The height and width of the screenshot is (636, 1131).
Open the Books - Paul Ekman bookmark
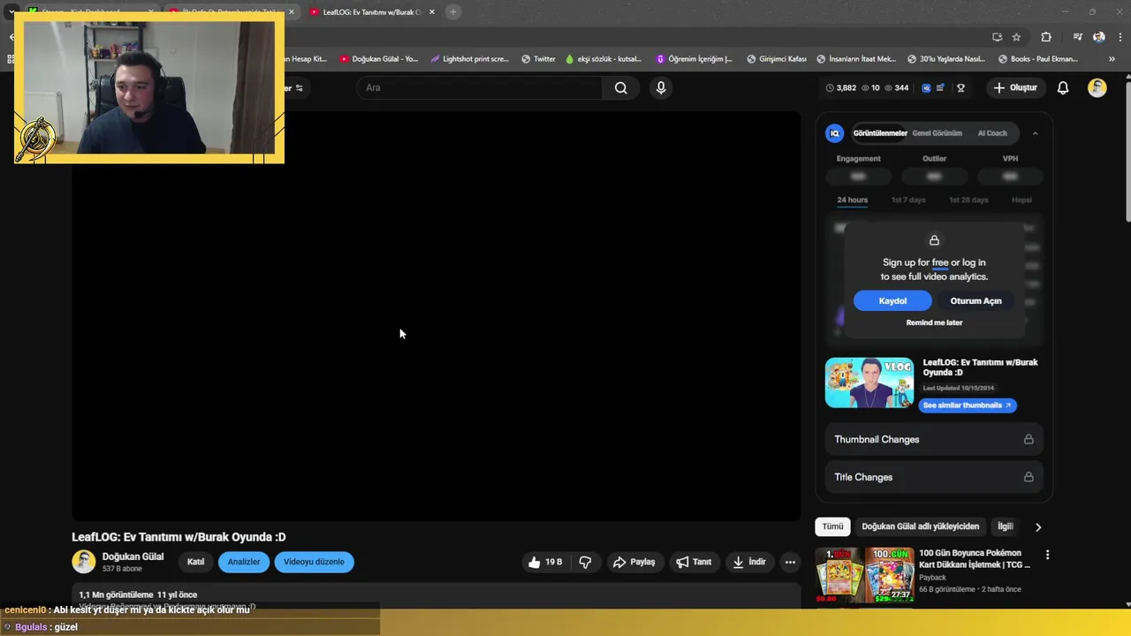coord(1038,59)
